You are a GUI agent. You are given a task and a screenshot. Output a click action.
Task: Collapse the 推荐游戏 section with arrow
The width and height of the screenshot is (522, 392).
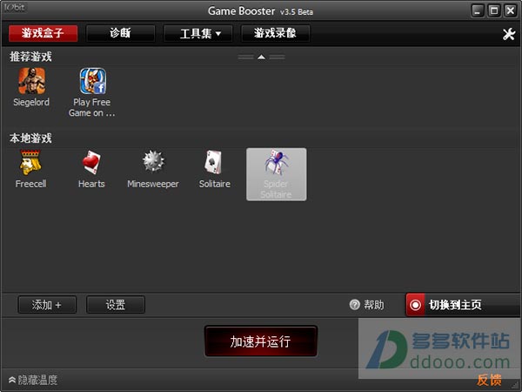pyautogui.click(x=261, y=57)
